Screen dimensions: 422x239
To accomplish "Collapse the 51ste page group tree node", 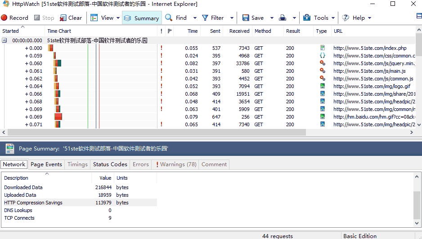I will click(4, 40).
